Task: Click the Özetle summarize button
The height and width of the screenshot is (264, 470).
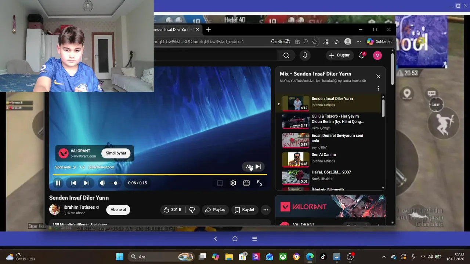Action: [x=281, y=41]
